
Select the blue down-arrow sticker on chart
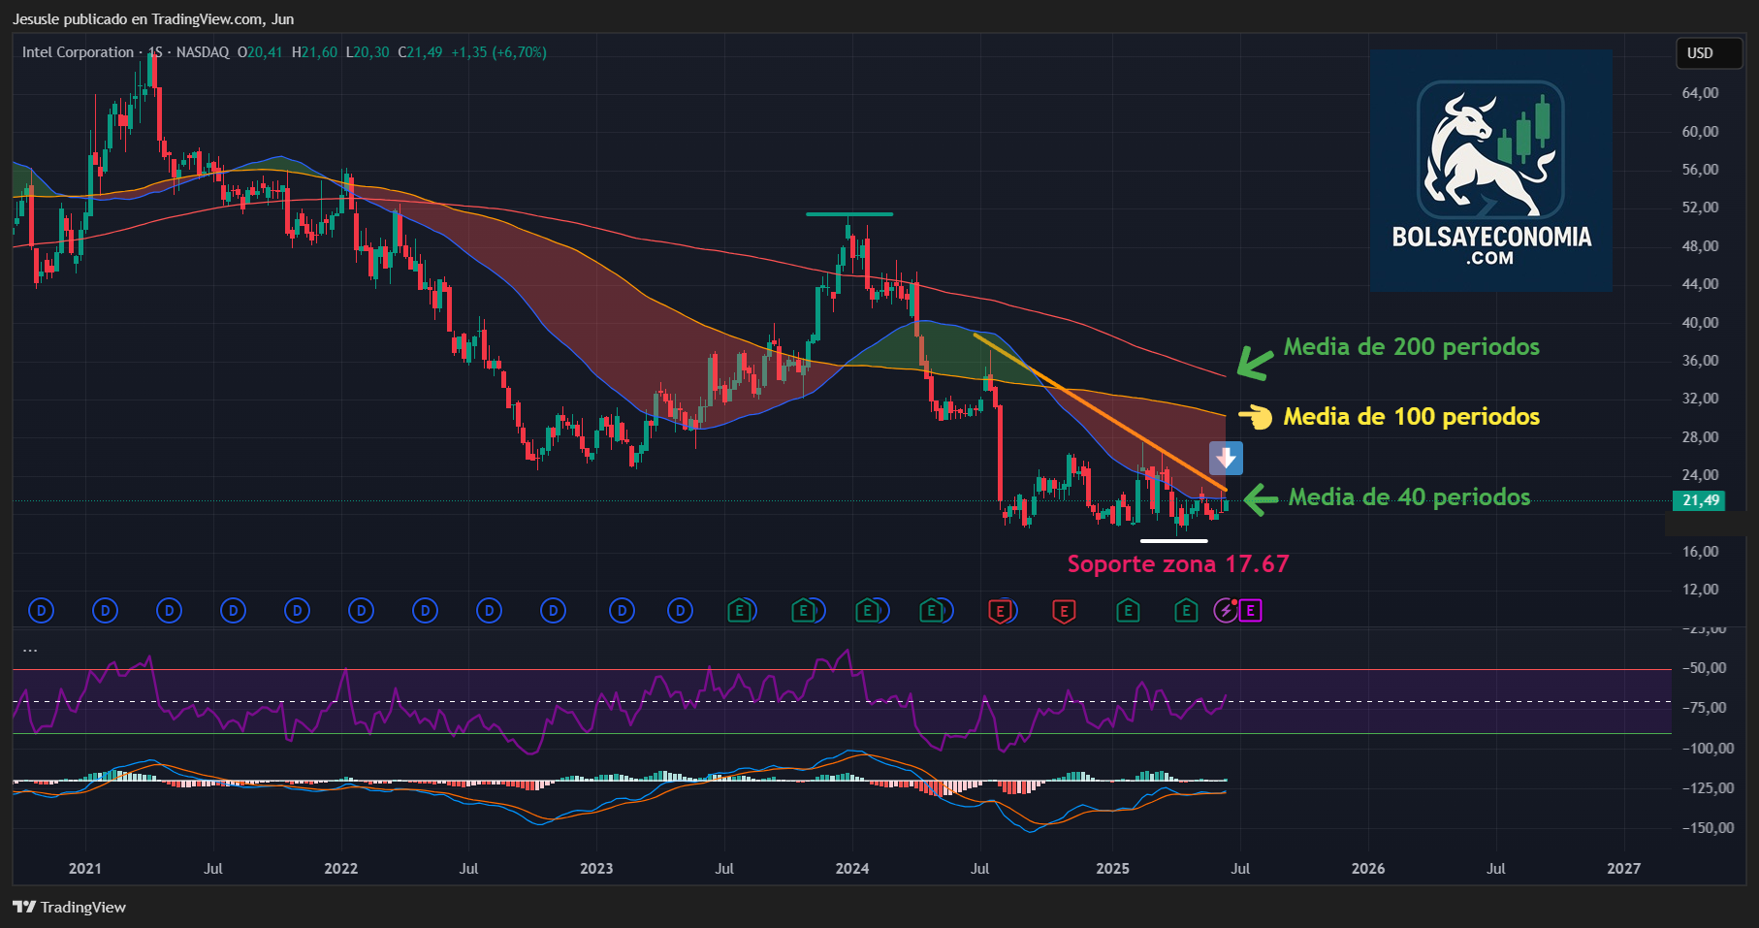[x=1226, y=458]
